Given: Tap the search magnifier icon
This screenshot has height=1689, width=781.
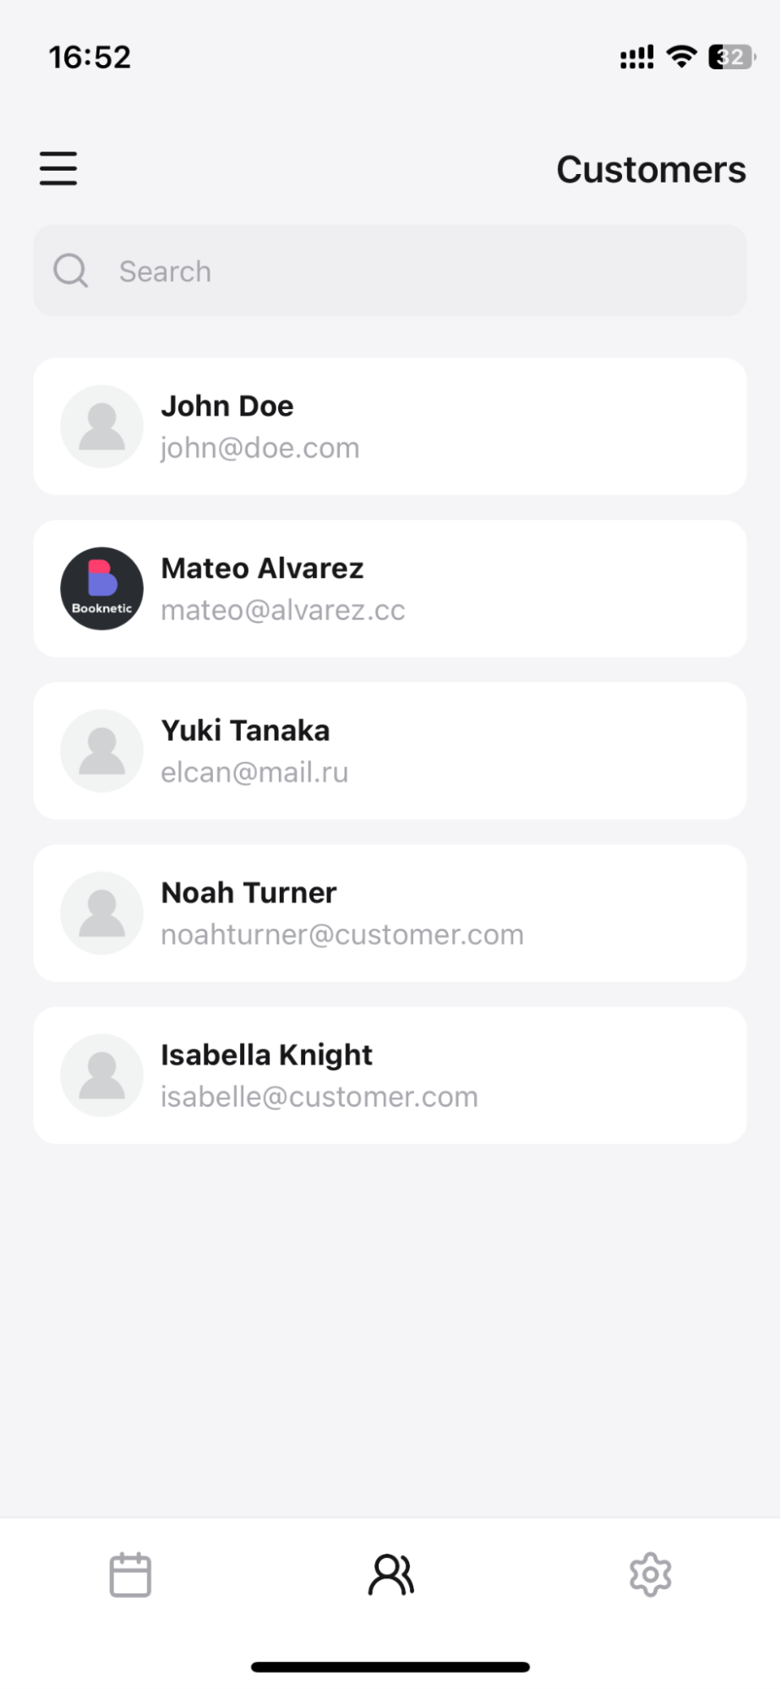Looking at the screenshot, I should tap(70, 271).
